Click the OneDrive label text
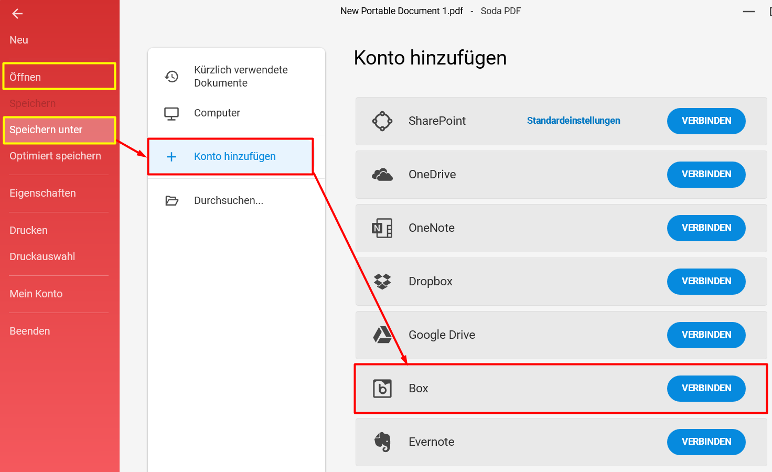The height and width of the screenshot is (472, 772). (432, 174)
